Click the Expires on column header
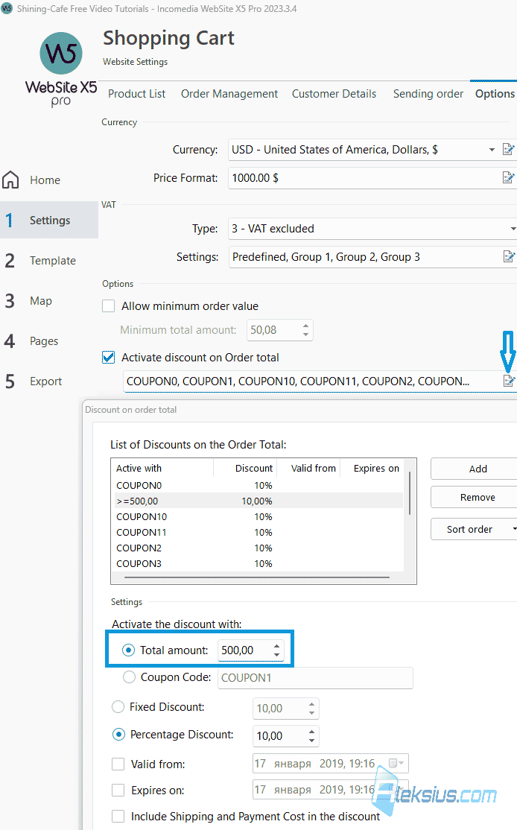Image resolution: width=517 pixels, height=830 pixels. point(372,468)
